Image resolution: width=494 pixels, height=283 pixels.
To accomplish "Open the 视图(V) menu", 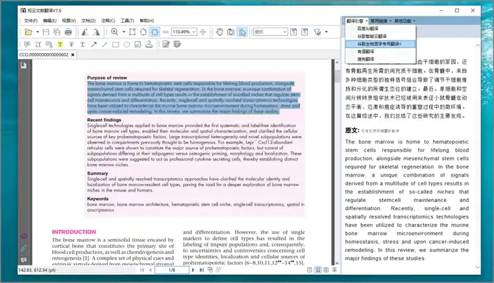I will point(69,21).
